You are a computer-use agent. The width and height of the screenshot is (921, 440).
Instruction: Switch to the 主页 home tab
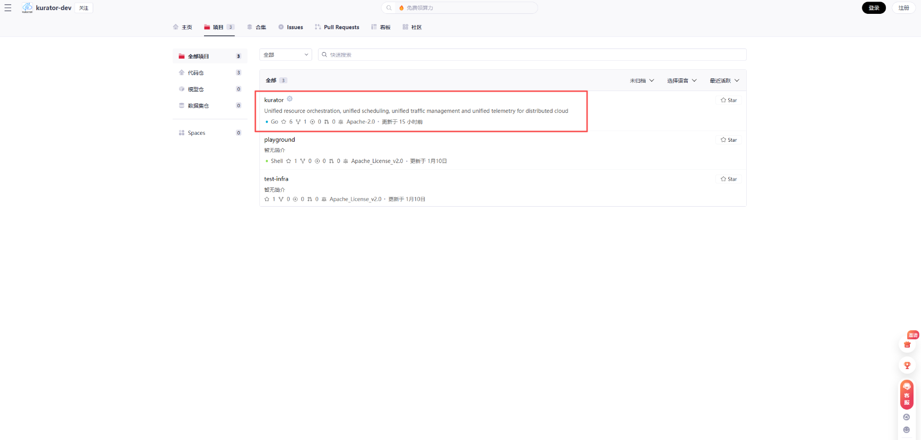tap(183, 27)
